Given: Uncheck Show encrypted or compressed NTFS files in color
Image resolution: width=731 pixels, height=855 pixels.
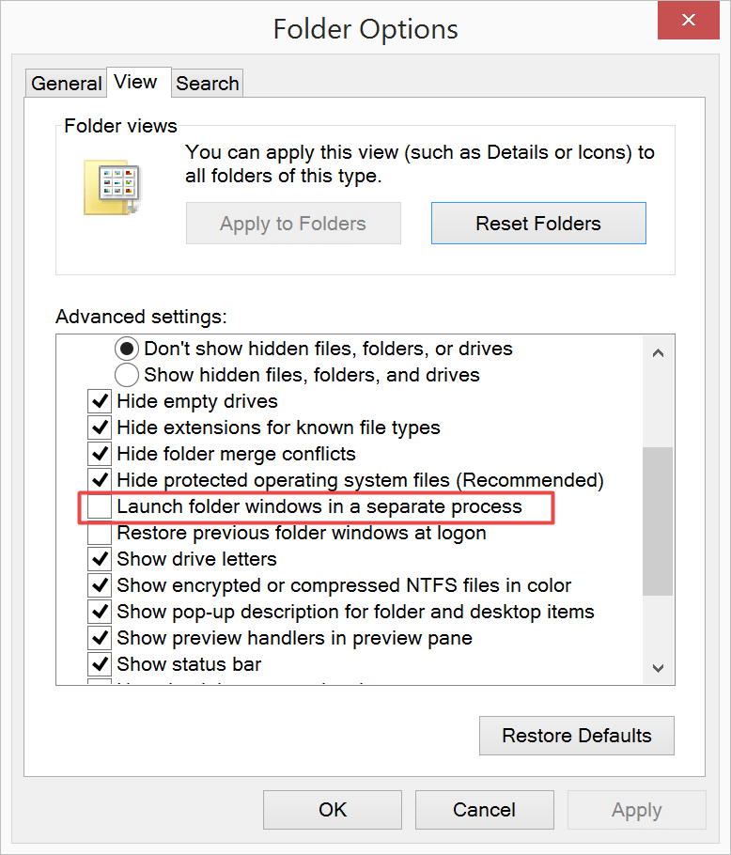Looking at the screenshot, I should coord(99,585).
